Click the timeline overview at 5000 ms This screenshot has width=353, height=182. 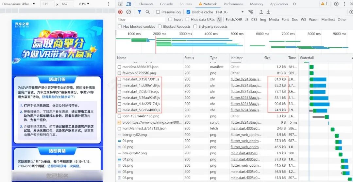(237, 34)
